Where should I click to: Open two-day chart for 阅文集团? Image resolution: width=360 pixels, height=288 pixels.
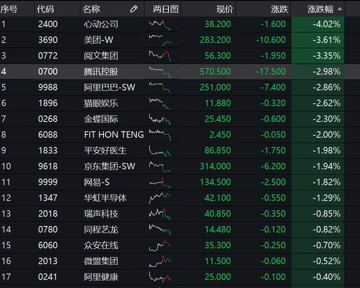160,56
